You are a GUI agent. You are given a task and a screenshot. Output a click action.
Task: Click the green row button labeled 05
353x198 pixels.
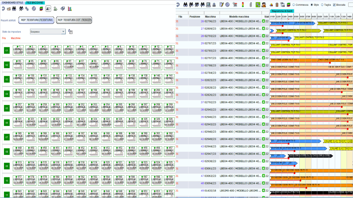(7, 108)
